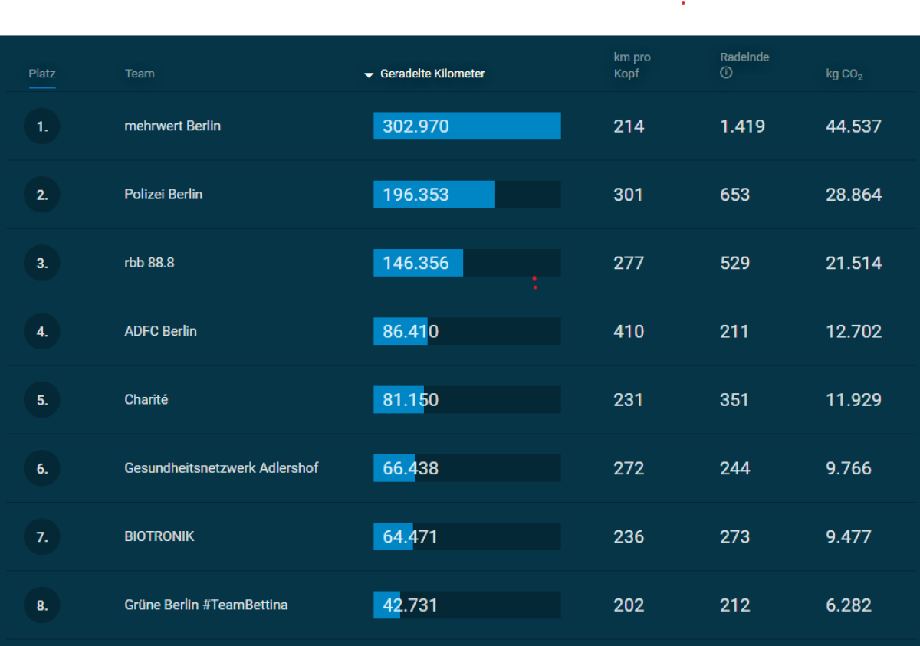Select the rank 8 badge
Screen dimensions: 920x646
pyautogui.click(x=42, y=605)
